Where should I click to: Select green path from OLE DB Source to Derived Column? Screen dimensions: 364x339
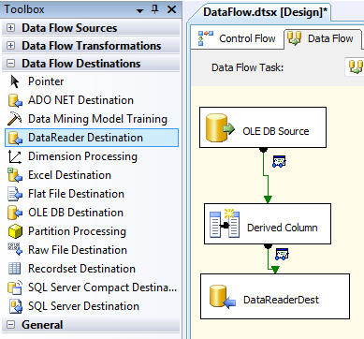pos(266,176)
